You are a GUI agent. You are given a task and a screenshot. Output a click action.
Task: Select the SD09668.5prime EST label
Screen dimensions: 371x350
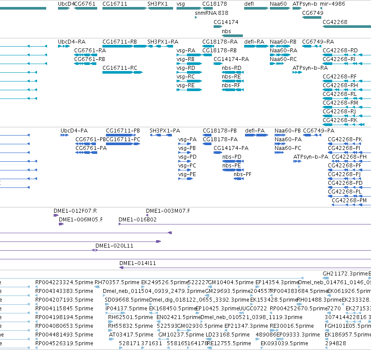[x=127, y=300]
